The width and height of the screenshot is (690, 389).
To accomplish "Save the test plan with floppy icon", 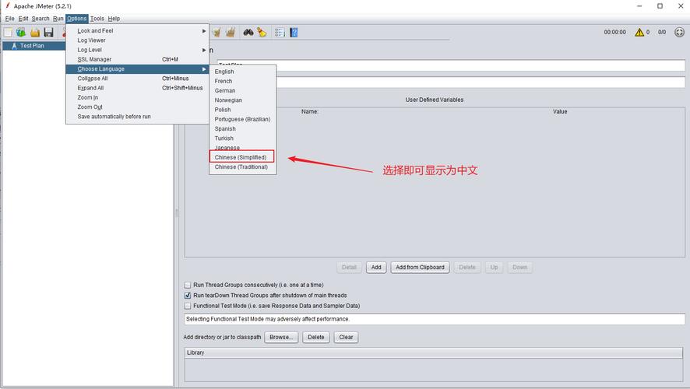I will click(x=48, y=32).
